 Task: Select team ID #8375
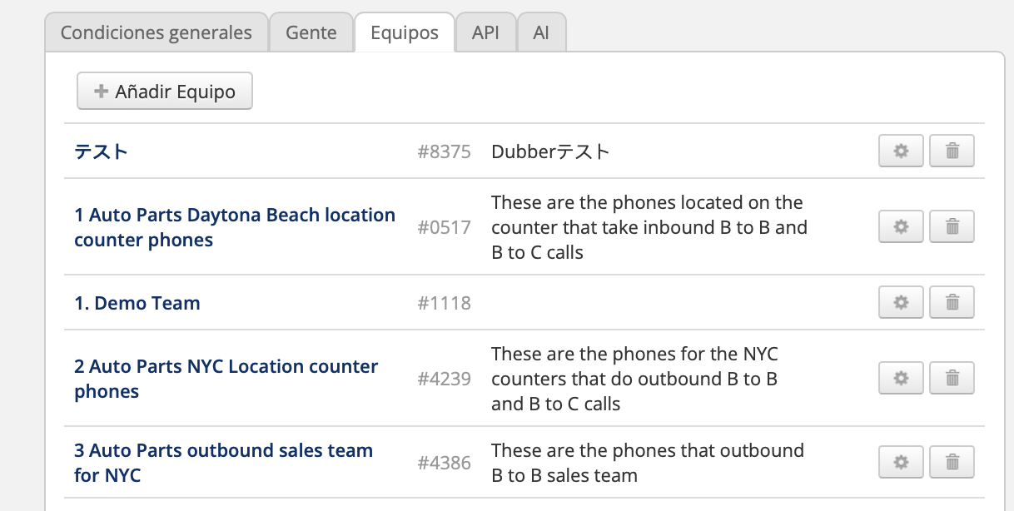coord(445,151)
